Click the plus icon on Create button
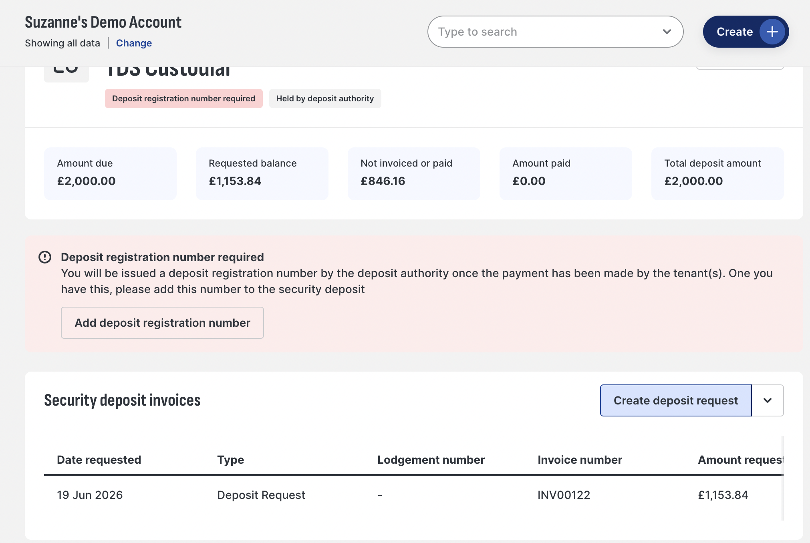 [x=772, y=32]
